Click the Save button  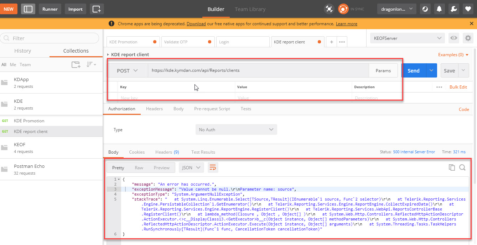pos(449,71)
